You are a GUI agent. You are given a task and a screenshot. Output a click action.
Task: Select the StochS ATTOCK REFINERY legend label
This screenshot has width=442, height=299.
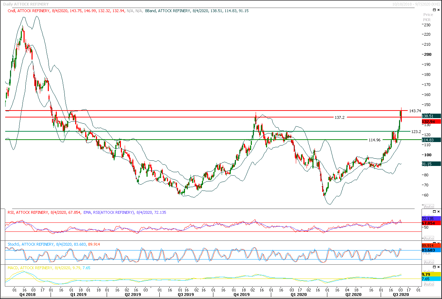tap(54, 244)
